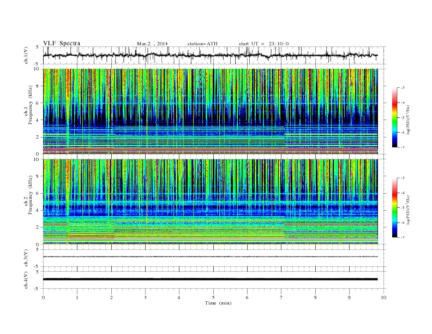The image size is (432, 334).
Task: Click the ch.2 spectrogram plot area
Action: point(211,202)
